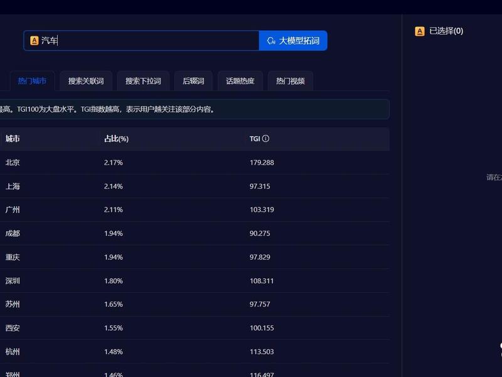Viewport: 502px width, 377px height.
Task: Click the TGI value 108.311
Action: [262, 281]
